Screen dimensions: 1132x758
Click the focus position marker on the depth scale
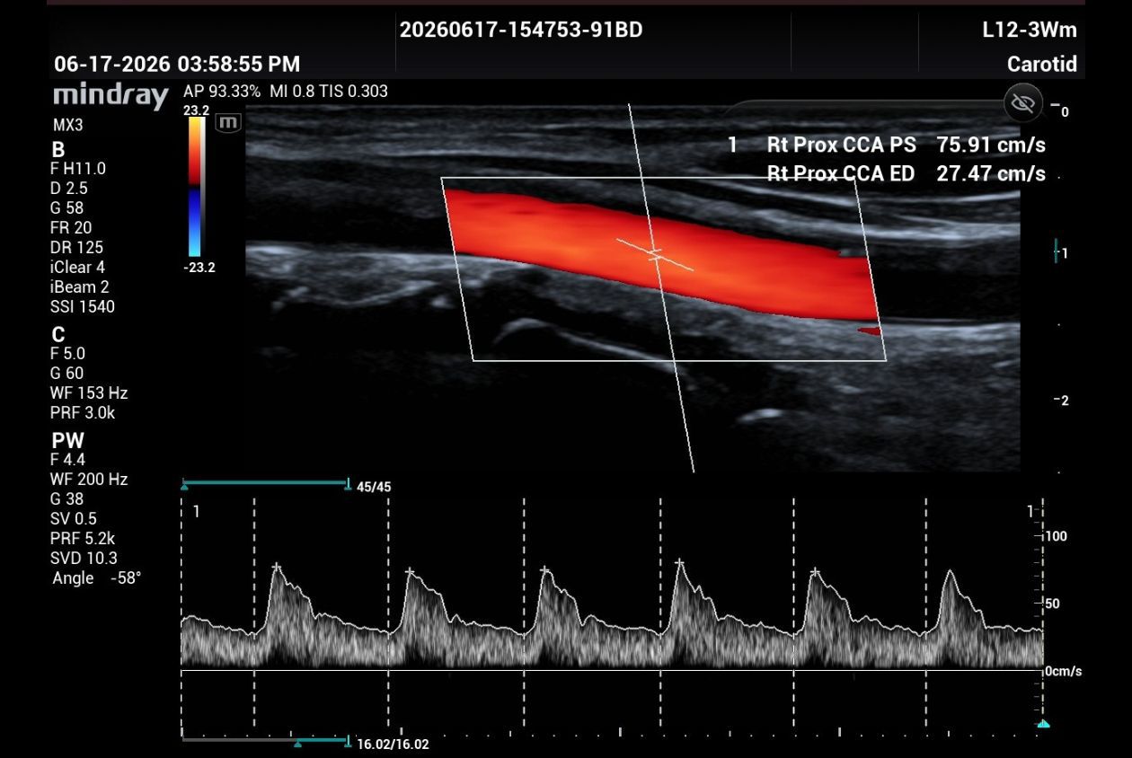[x=1057, y=252]
